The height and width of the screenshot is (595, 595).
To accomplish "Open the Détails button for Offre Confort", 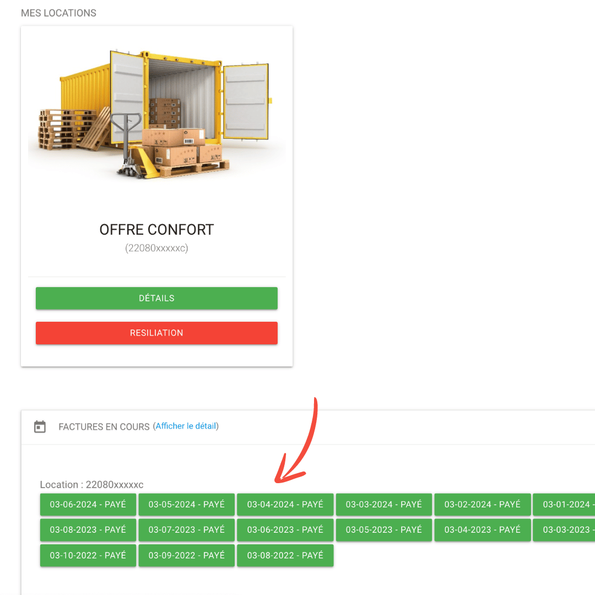I will 156,298.
